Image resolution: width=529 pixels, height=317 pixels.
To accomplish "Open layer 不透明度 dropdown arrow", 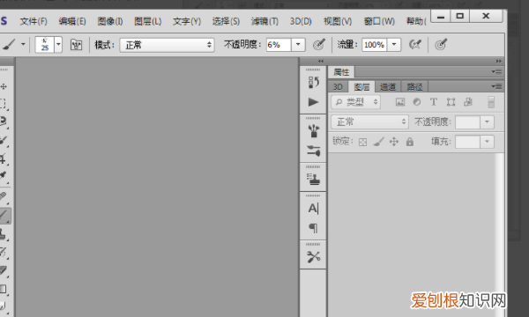I will [487, 122].
